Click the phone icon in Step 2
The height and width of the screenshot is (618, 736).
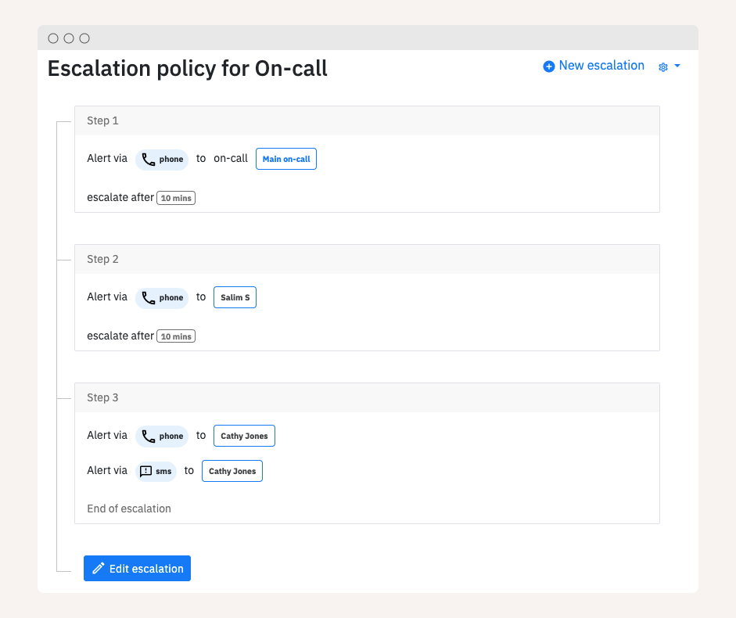[x=148, y=298]
